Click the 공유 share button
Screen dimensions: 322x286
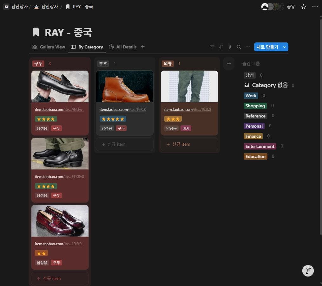click(291, 7)
